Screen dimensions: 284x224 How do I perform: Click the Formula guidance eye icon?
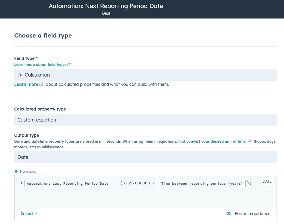[229, 214]
